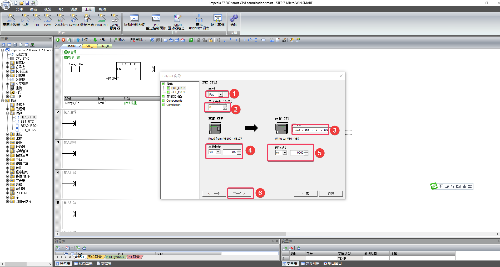Click the 生成 (Generate) button
Viewport: 500px width, 267px height.
(x=306, y=193)
